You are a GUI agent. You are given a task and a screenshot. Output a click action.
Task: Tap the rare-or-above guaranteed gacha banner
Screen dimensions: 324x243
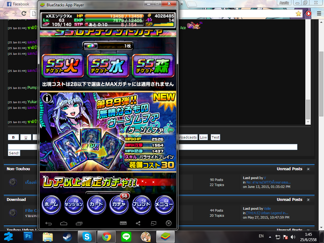point(108,182)
